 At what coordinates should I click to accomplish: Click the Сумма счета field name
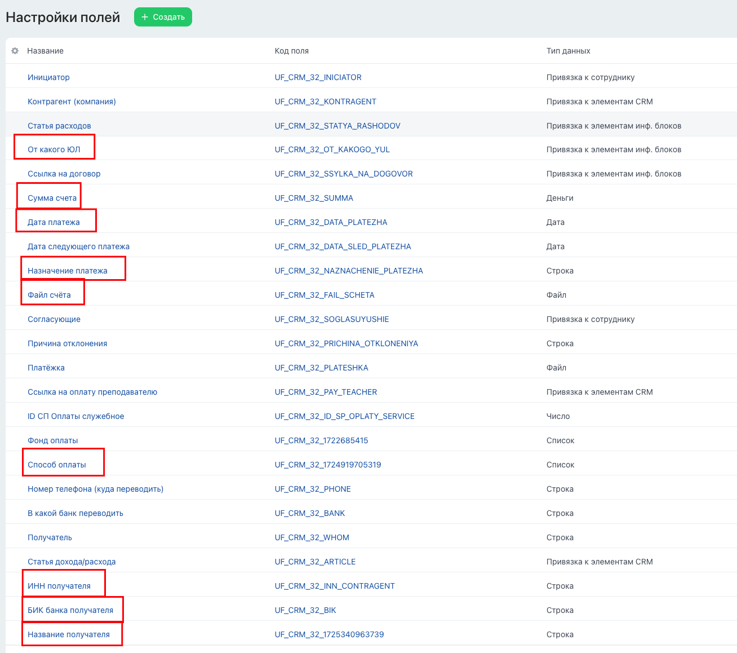[52, 198]
